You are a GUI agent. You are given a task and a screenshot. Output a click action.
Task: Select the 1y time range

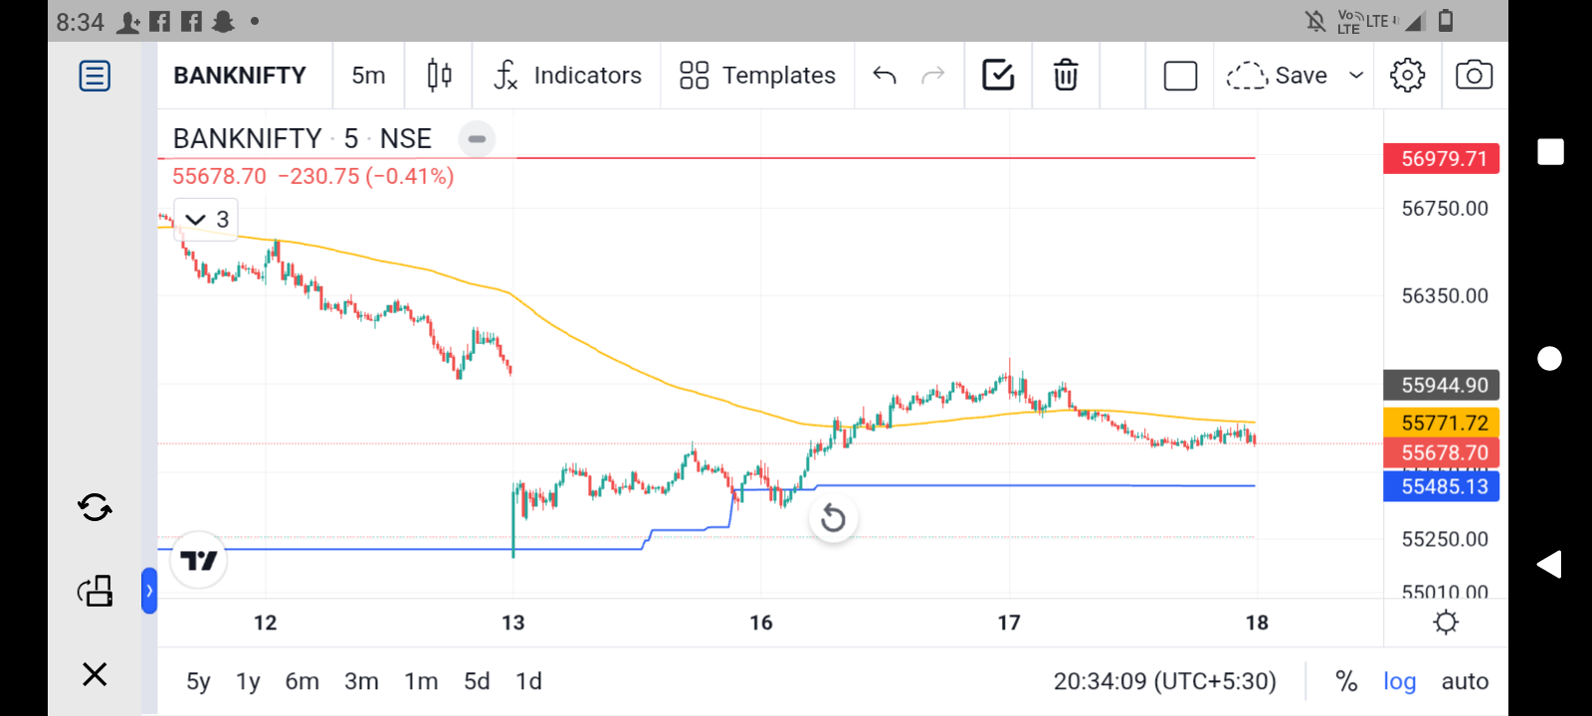248,681
